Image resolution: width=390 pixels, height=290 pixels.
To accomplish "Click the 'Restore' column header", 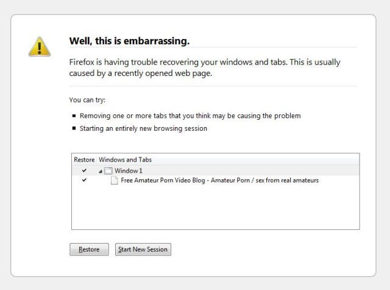I will (84, 159).
